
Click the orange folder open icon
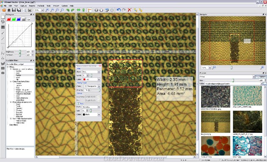[4, 10]
